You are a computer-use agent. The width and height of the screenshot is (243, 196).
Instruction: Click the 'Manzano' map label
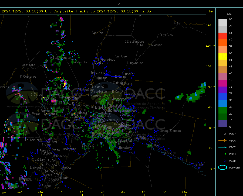[25, 179]
